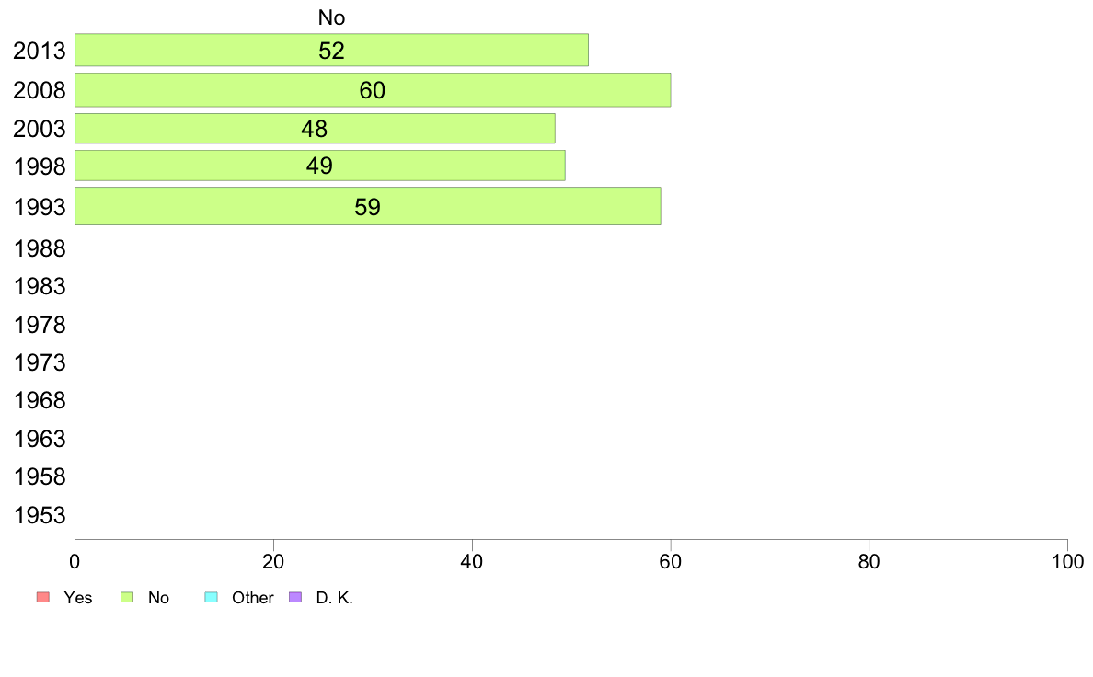Image resolution: width=1093 pixels, height=677 pixels.
Task: Click the cyan Other legend swatch
Action: [x=211, y=598]
